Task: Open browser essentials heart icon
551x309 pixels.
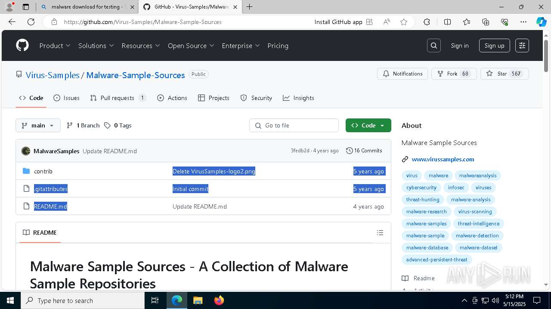Action: click(505, 22)
